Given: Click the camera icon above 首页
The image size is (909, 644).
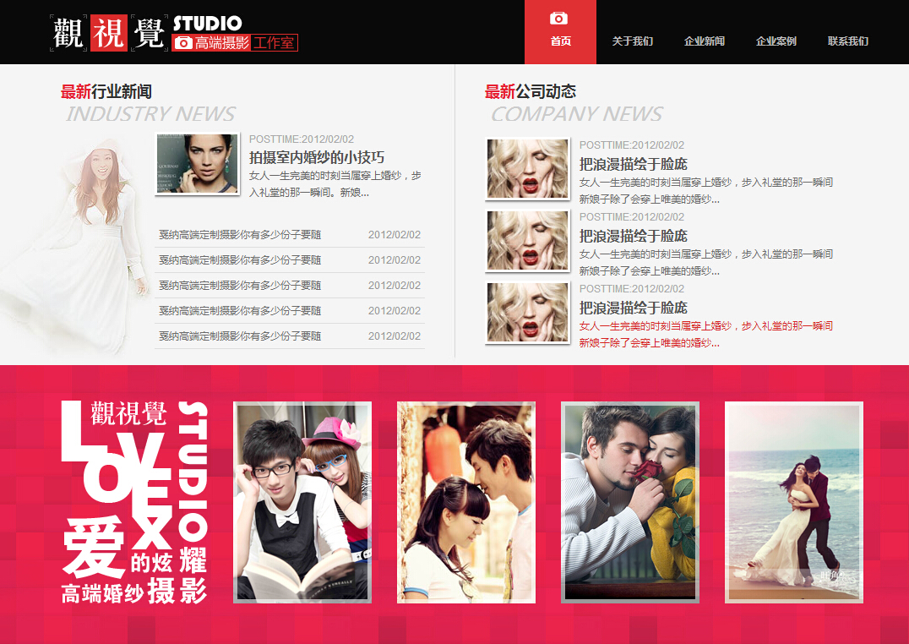Looking at the screenshot, I should tap(558, 19).
